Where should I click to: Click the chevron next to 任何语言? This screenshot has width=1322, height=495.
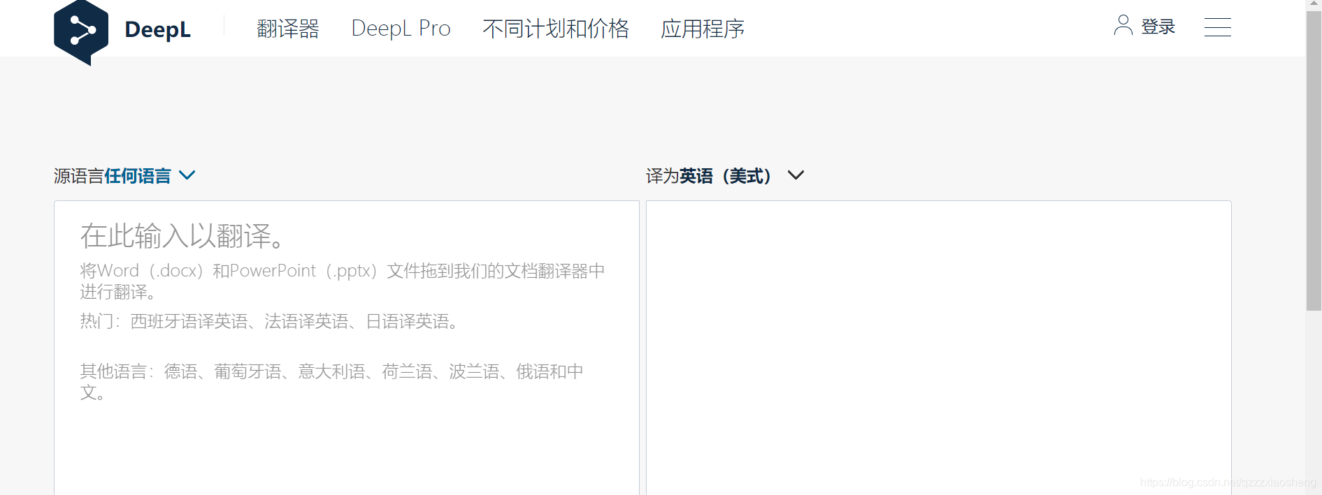coord(187,175)
